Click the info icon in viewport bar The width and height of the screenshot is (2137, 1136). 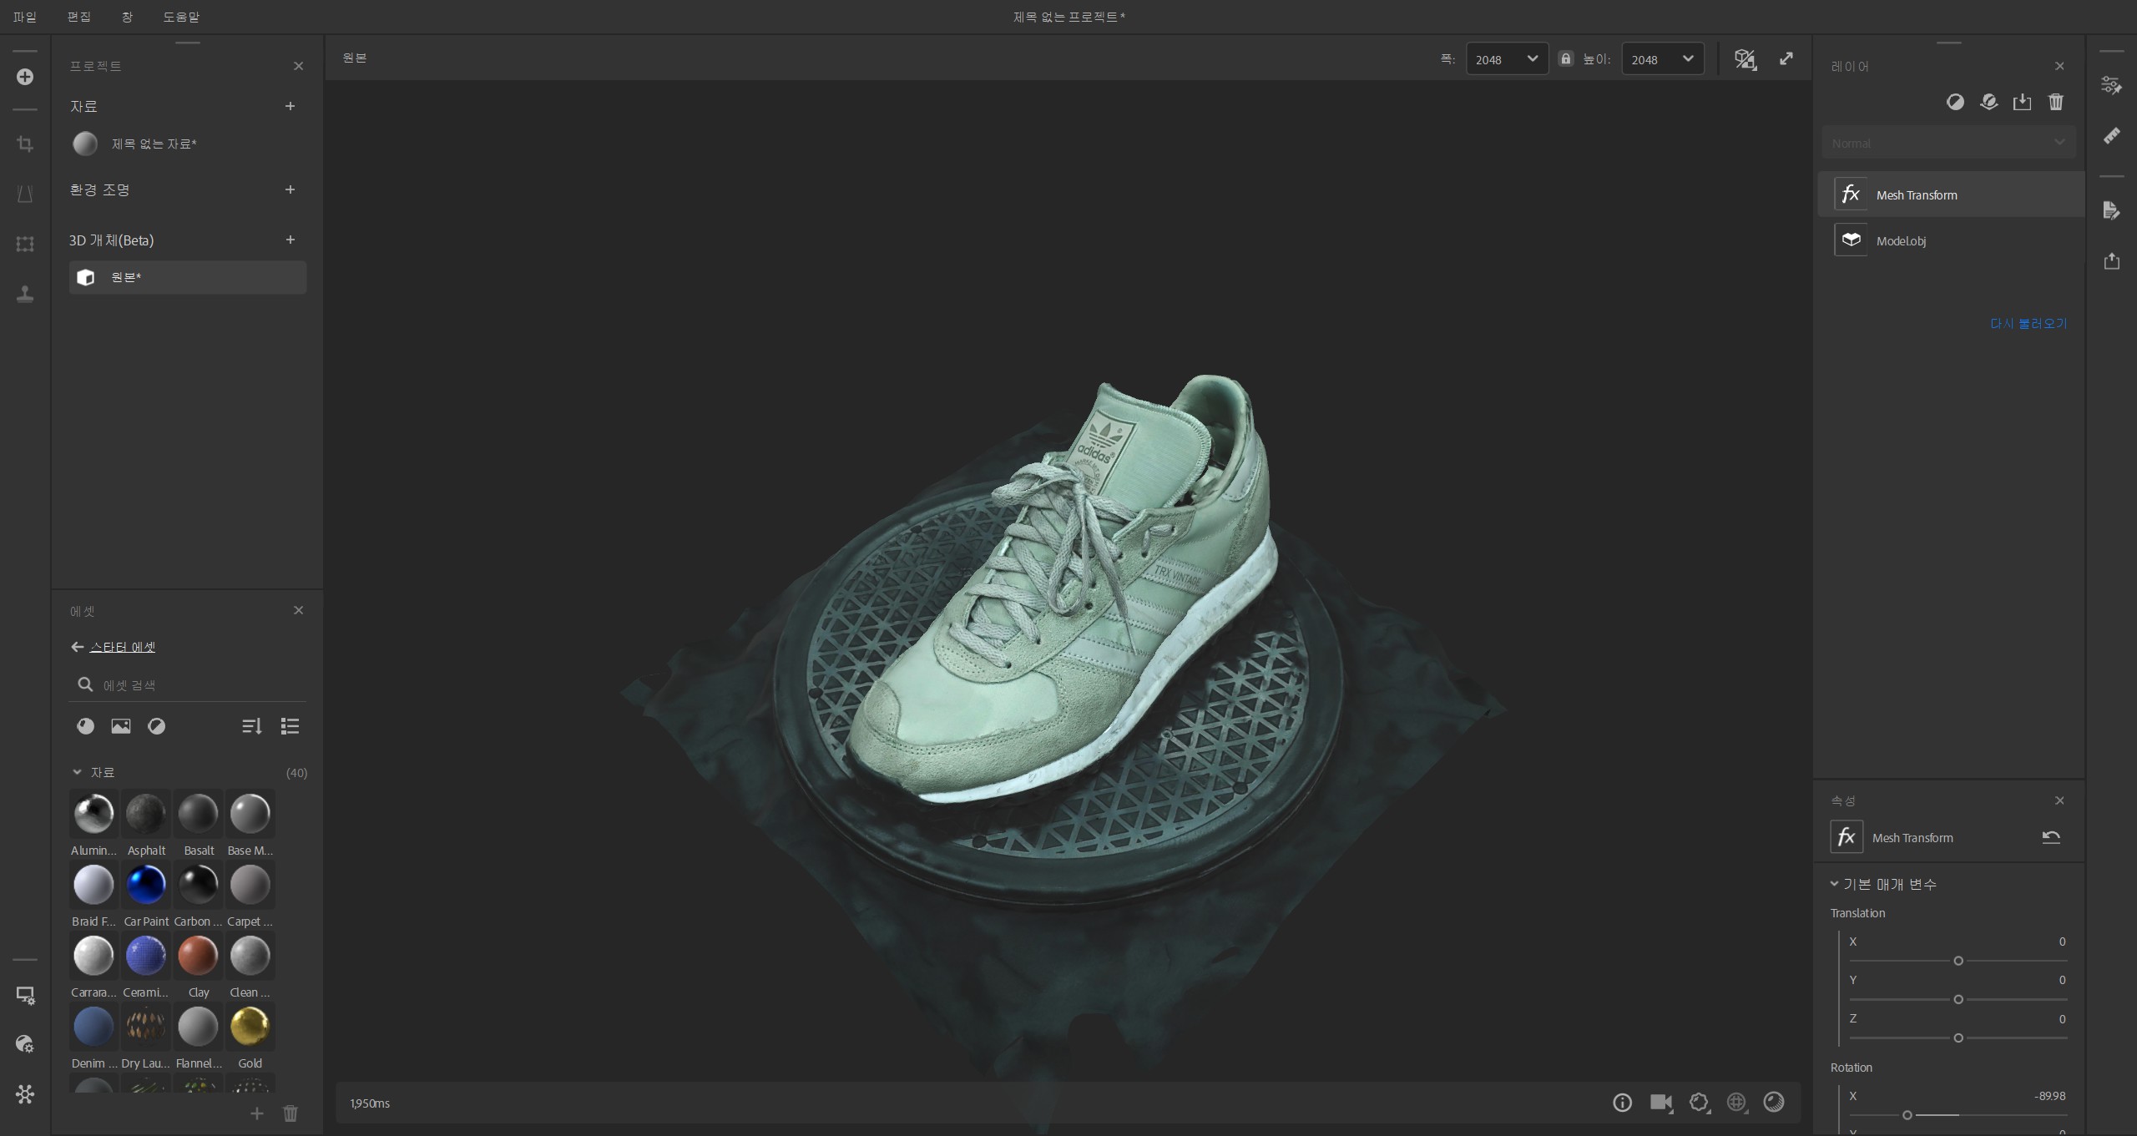coord(1622,1103)
